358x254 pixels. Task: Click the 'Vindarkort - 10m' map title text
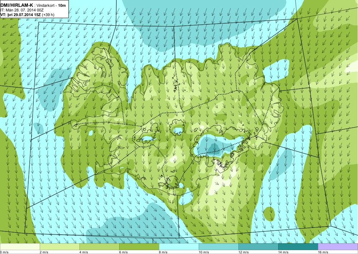coord(50,5)
